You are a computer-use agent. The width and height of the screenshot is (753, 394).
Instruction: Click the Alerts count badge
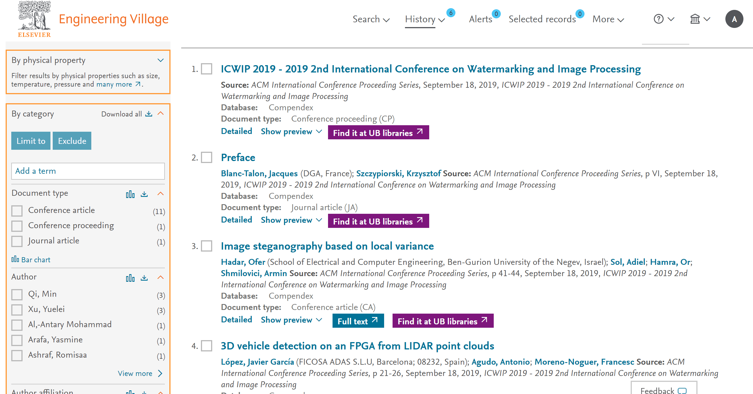[496, 14]
